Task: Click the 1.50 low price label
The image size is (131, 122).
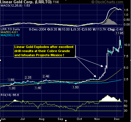Action: click(75, 87)
